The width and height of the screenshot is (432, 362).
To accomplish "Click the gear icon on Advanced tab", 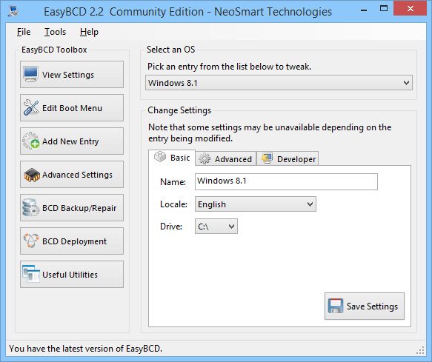I will click(205, 159).
